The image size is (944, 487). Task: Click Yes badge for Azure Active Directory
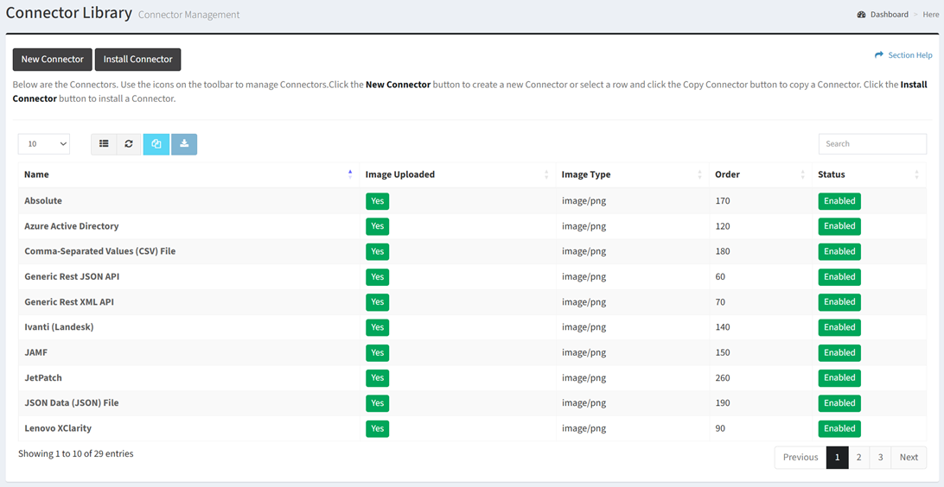[x=377, y=226]
